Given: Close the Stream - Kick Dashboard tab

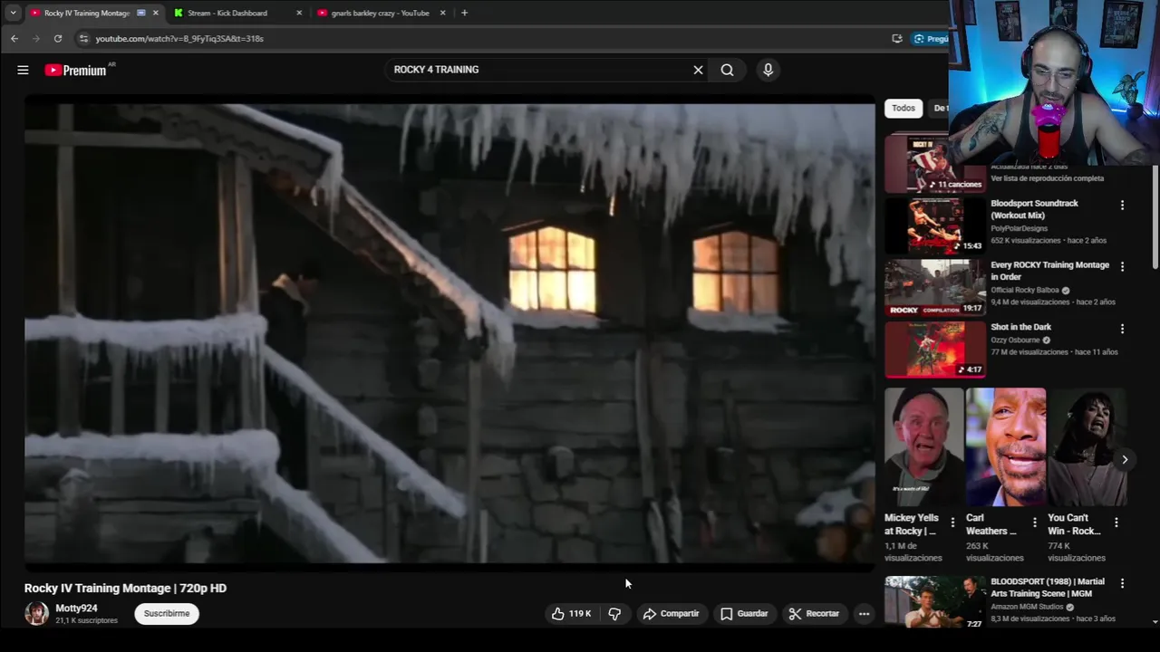Looking at the screenshot, I should click(x=299, y=13).
